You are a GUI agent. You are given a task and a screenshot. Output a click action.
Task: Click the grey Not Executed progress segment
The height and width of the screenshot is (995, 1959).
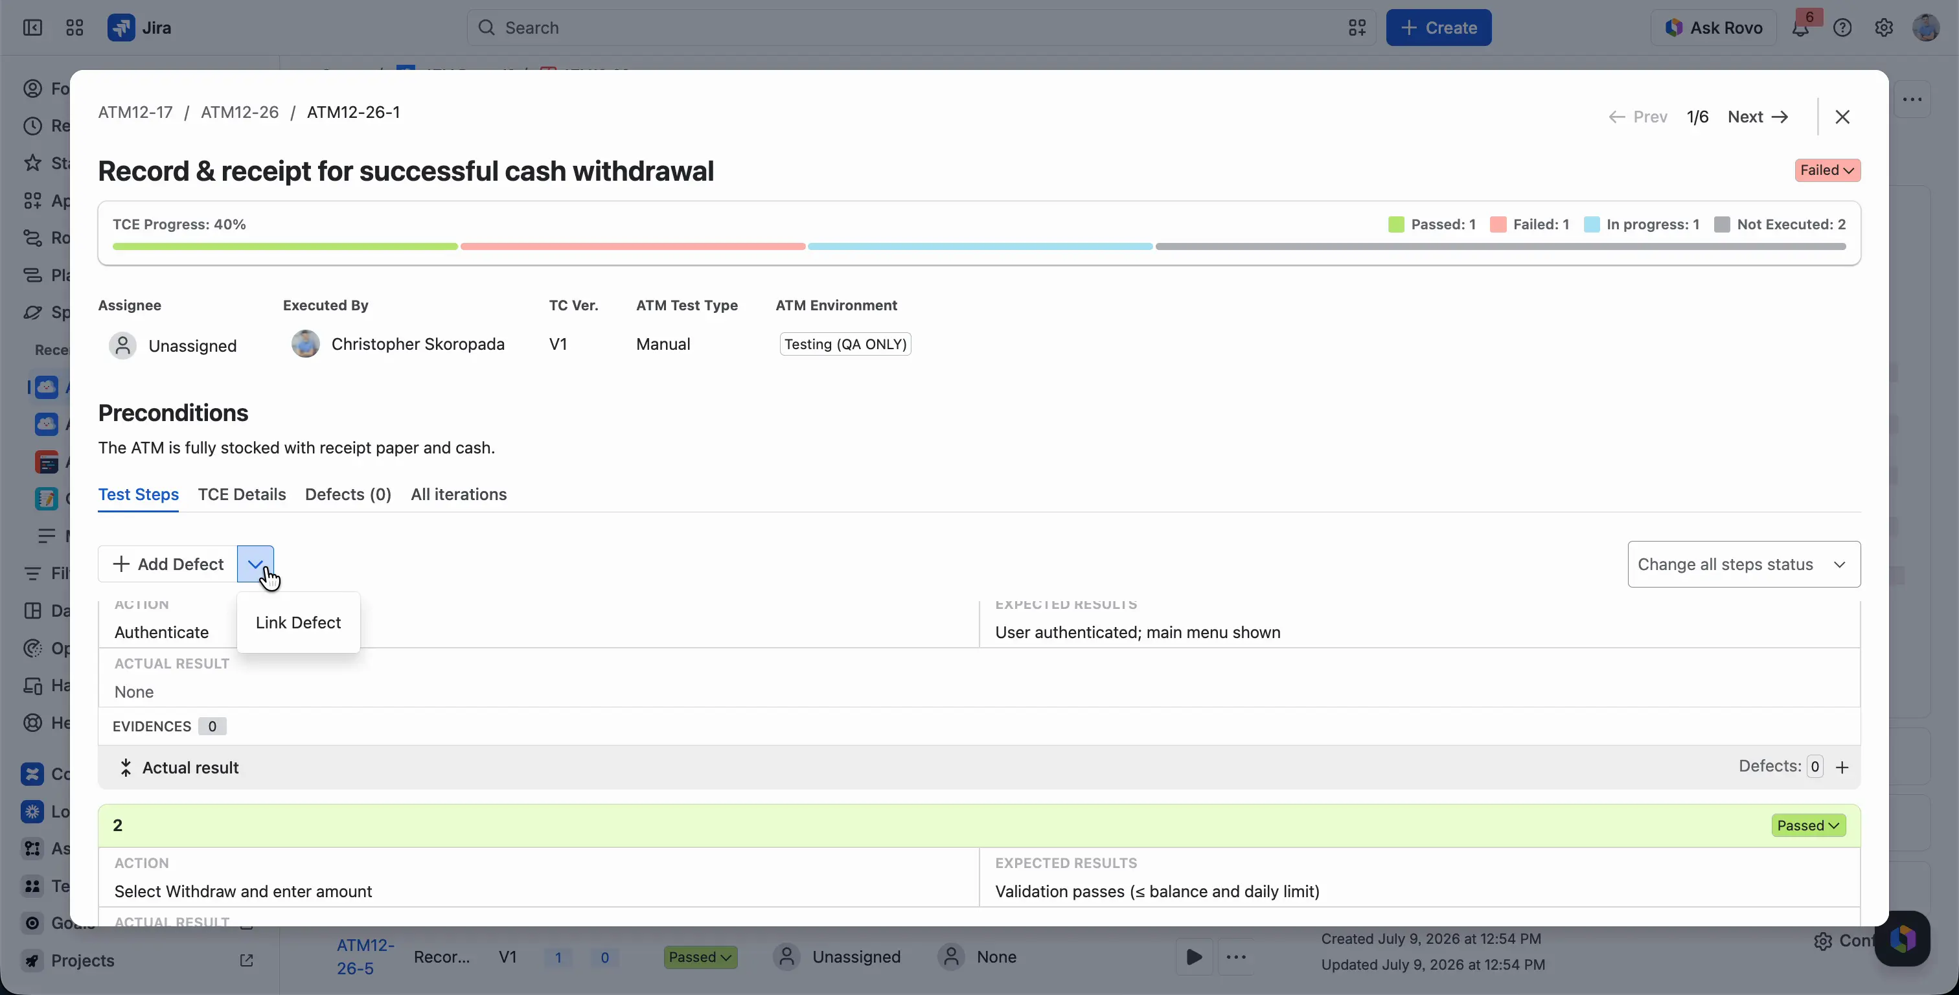click(x=1500, y=246)
